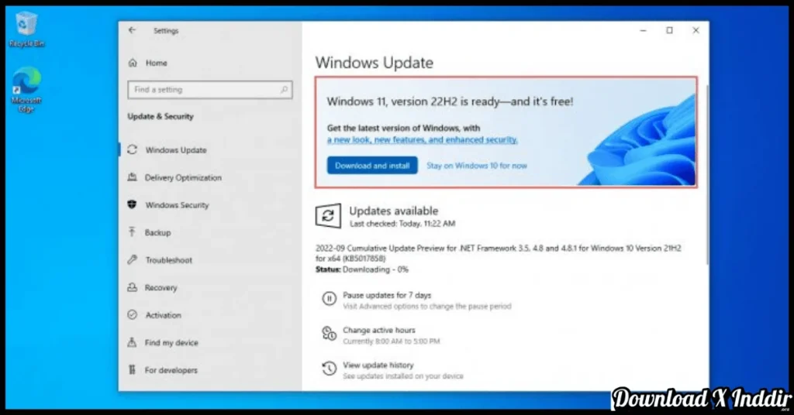Screen dimensions: 794x415
Task: Open View update history
Action: (378, 365)
